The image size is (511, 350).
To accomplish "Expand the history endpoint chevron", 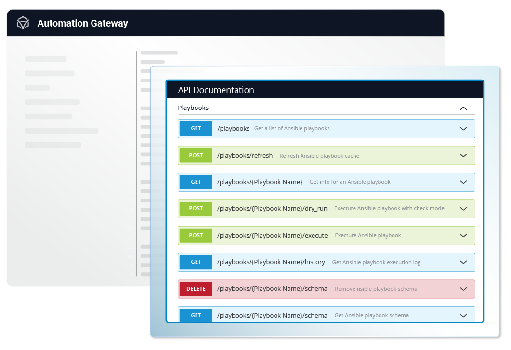I will [463, 262].
